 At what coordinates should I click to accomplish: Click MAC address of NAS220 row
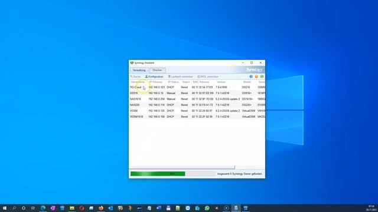point(203,105)
